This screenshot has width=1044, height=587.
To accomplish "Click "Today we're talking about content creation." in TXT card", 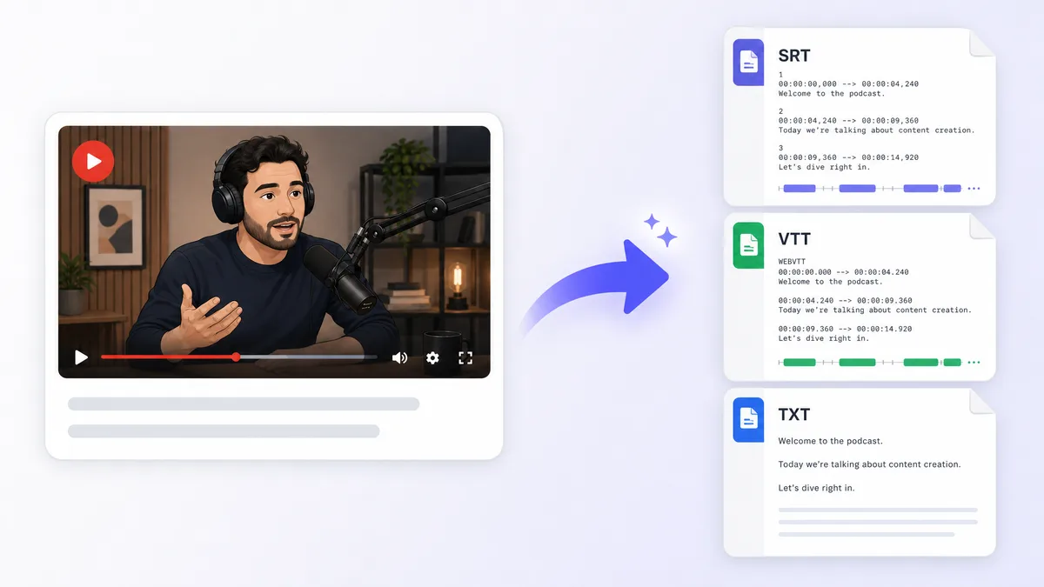I will tap(869, 464).
